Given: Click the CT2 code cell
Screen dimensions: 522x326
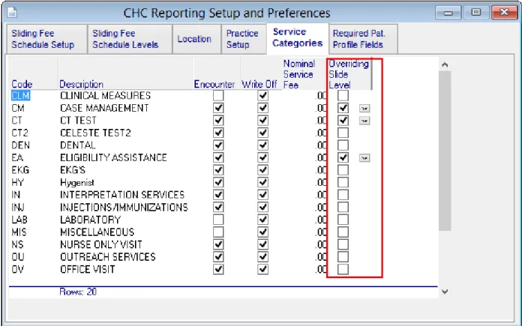Looking at the screenshot, I should click(x=19, y=133).
